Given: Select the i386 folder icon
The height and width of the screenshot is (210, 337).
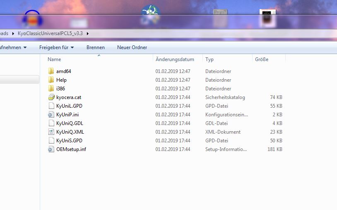Looking at the screenshot, I should point(51,89).
